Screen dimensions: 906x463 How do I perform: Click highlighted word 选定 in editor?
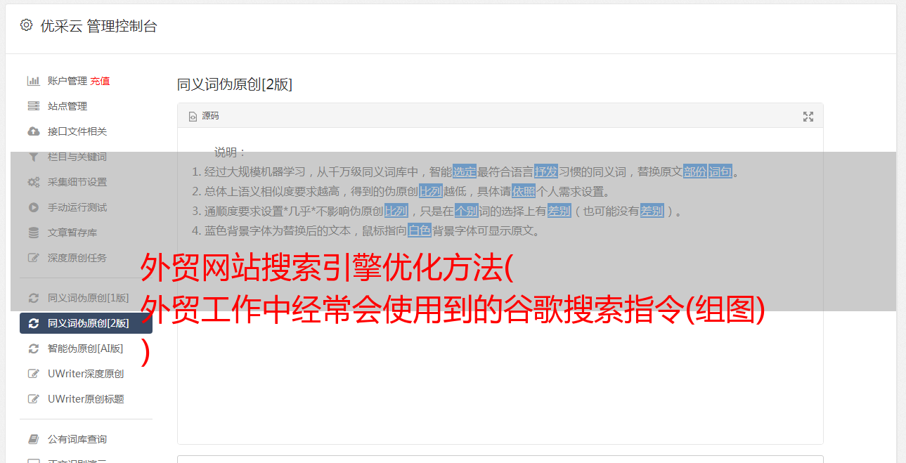tap(465, 171)
